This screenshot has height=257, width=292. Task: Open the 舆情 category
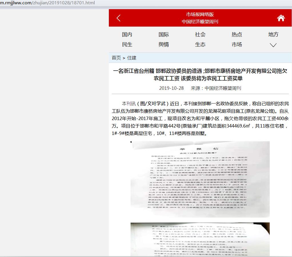(x=164, y=45)
